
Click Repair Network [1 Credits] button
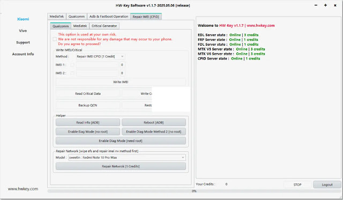coord(121,166)
